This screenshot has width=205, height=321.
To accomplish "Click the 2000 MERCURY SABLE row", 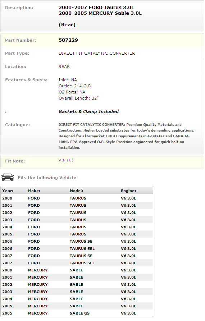I will [77, 270].
